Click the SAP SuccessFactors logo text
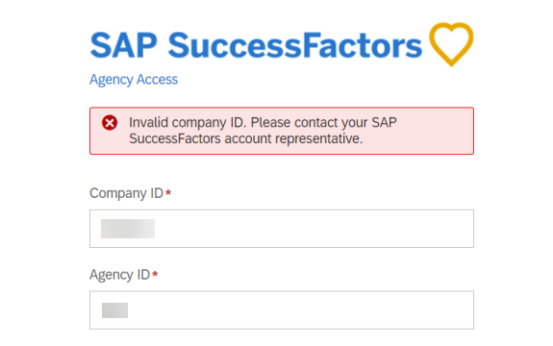Image resolution: width=553 pixels, height=346 pixels. pyautogui.click(x=256, y=45)
